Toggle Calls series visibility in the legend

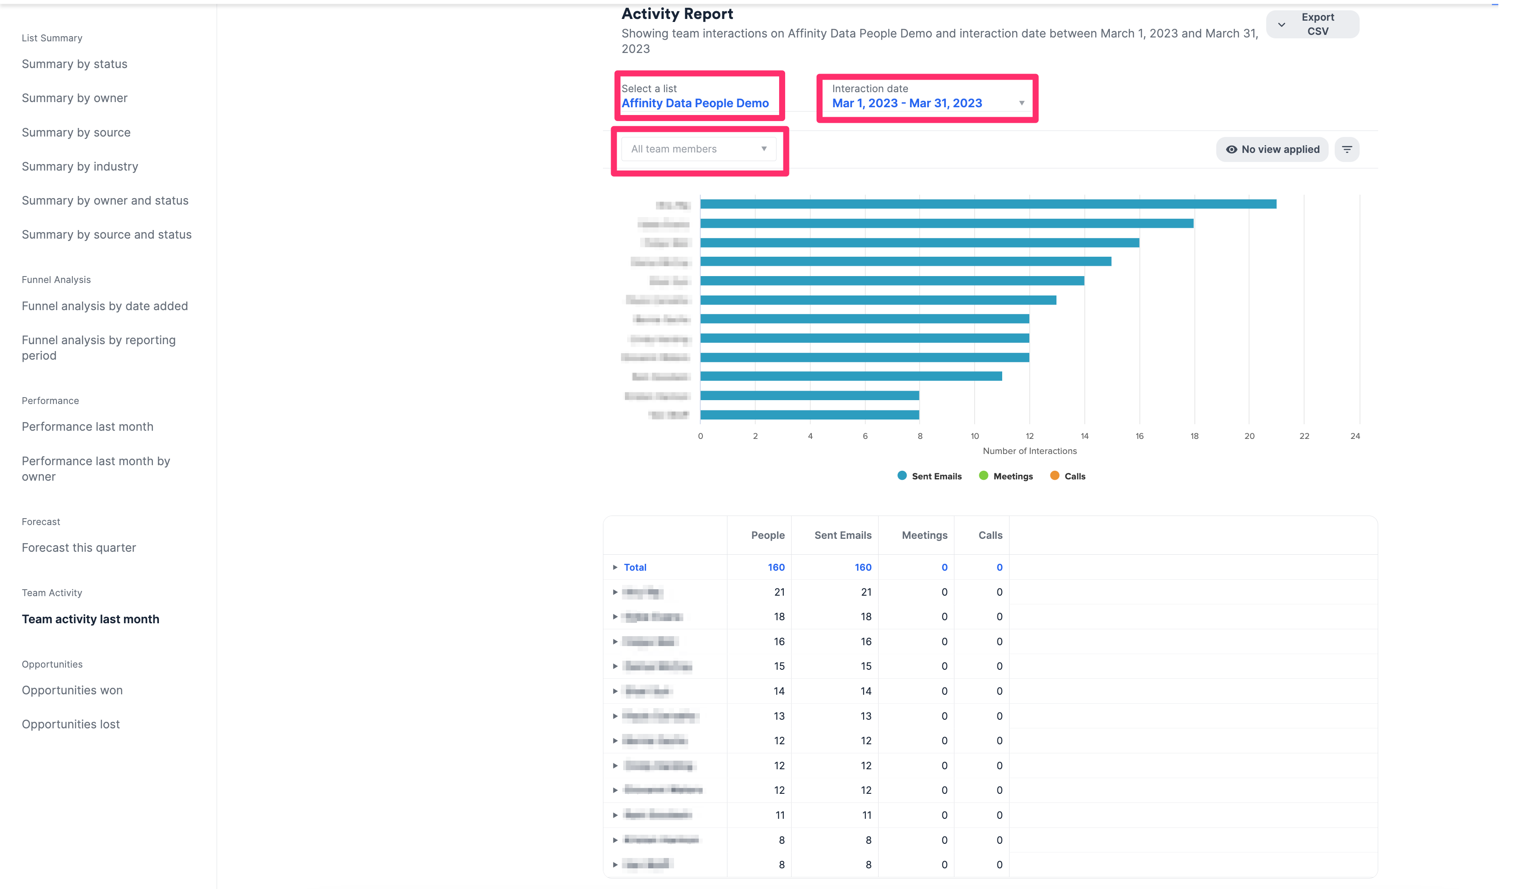click(x=1075, y=475)
